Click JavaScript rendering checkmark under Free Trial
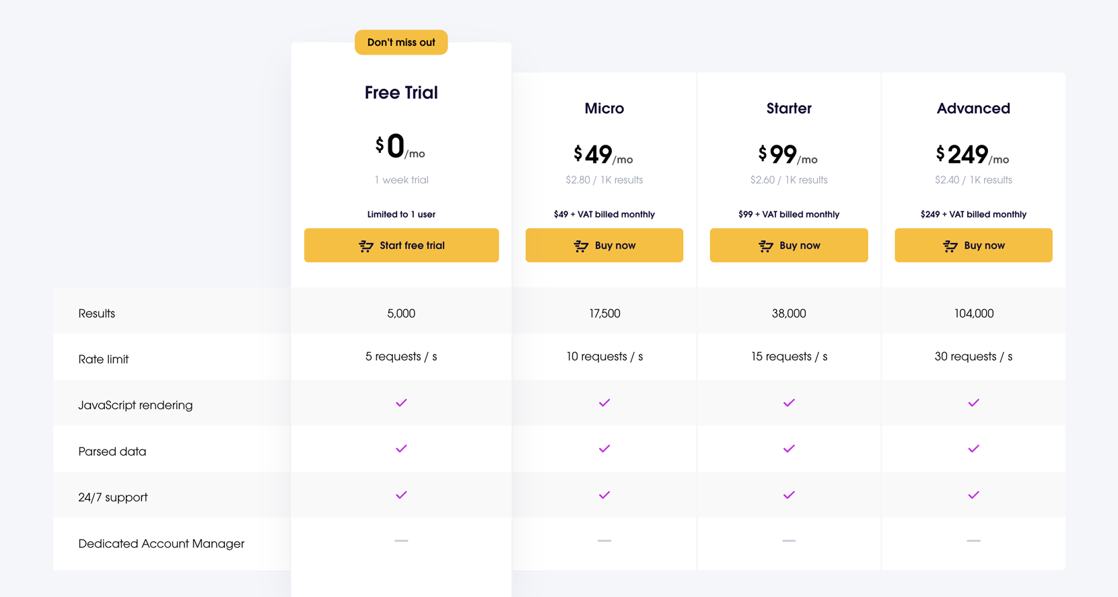Image resolution: width=1118 pixels, height=597 pixels. coord(401,402)
